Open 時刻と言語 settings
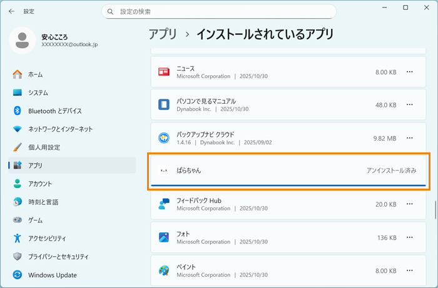 [72, 202]
